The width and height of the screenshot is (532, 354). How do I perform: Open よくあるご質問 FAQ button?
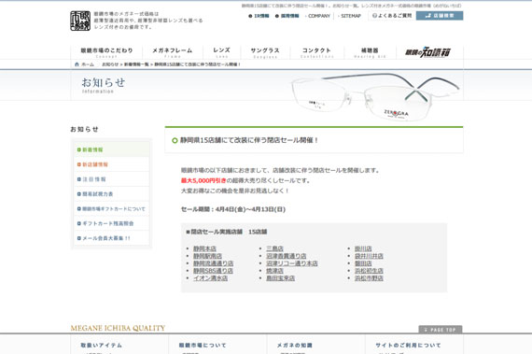click(x=392, y=16)
